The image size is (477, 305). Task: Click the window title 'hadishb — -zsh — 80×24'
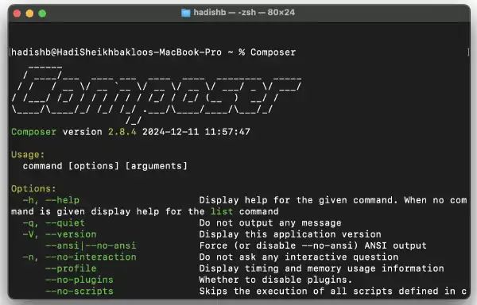[244, 13]
